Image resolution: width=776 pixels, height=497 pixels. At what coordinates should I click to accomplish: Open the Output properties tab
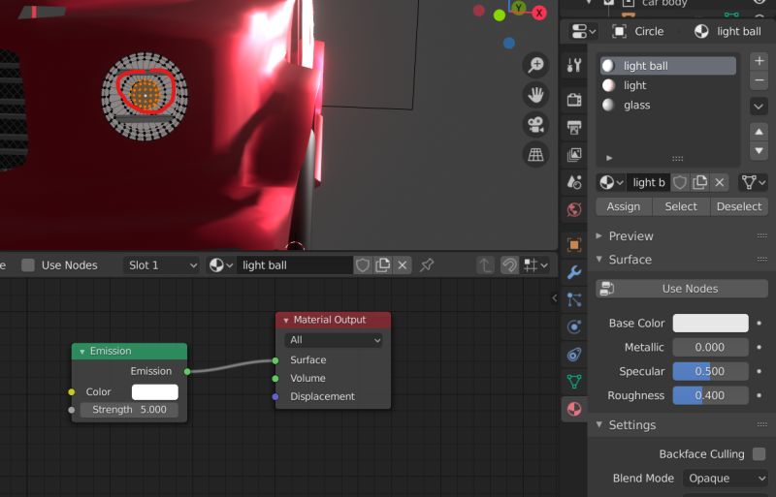point(574,127)
